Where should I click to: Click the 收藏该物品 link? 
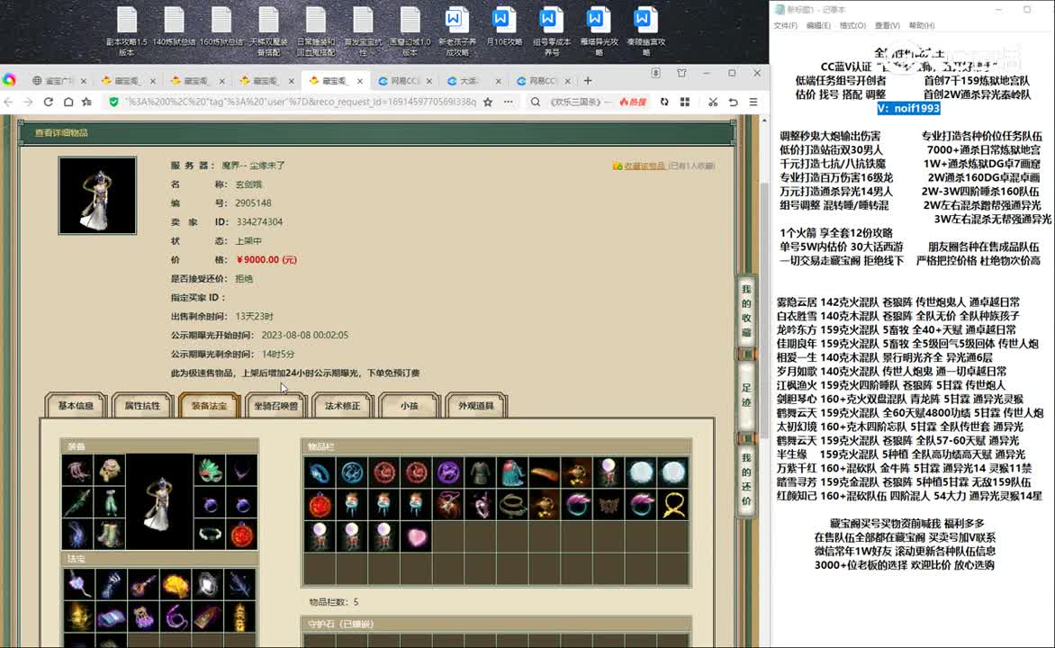click(644, 166)
